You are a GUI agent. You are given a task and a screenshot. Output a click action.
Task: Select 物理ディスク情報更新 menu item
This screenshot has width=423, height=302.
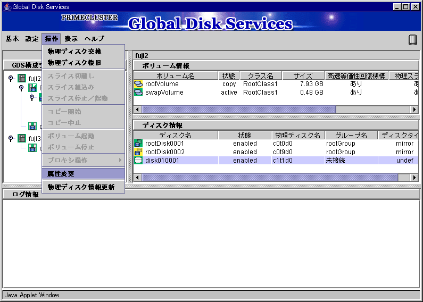pyautogui.click(x=84, y=187)
